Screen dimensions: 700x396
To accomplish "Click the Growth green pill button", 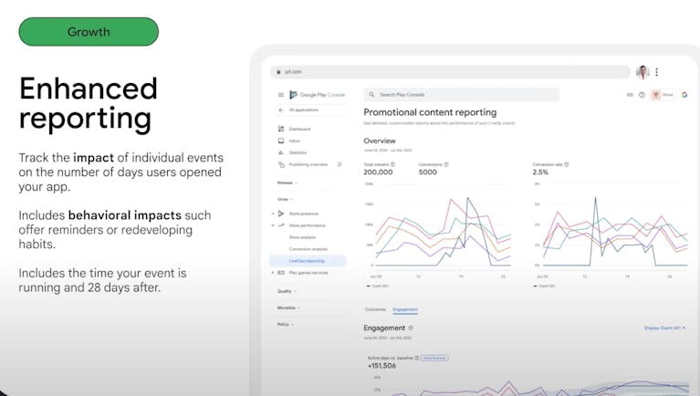I will 89,32.
